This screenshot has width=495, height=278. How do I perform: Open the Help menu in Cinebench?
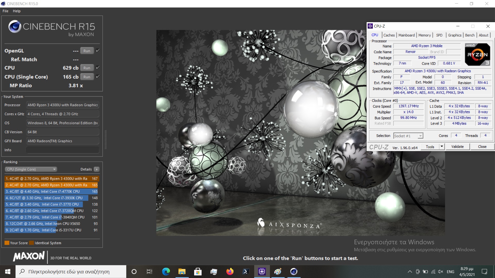tap(17, 11)
